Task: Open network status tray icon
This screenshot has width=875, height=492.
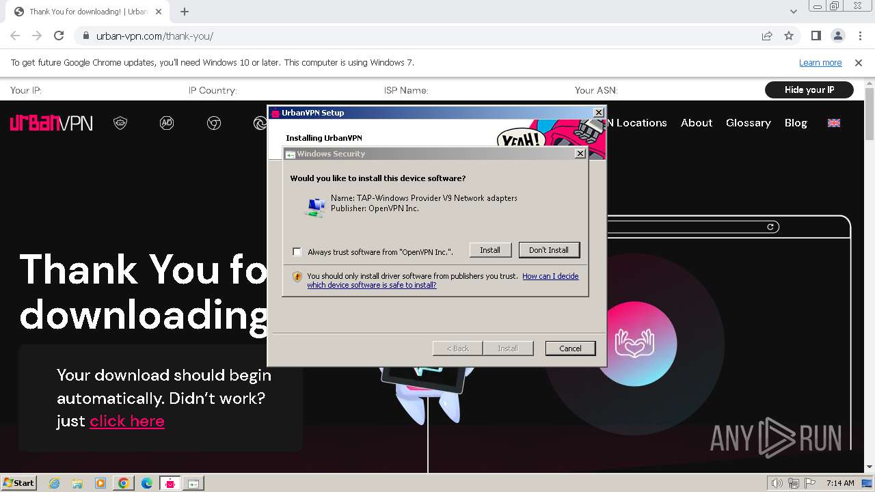Action: coord(794,483)
